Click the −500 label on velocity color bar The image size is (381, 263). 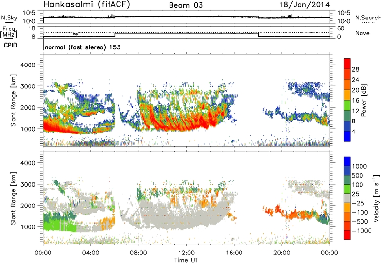(360, 221)
